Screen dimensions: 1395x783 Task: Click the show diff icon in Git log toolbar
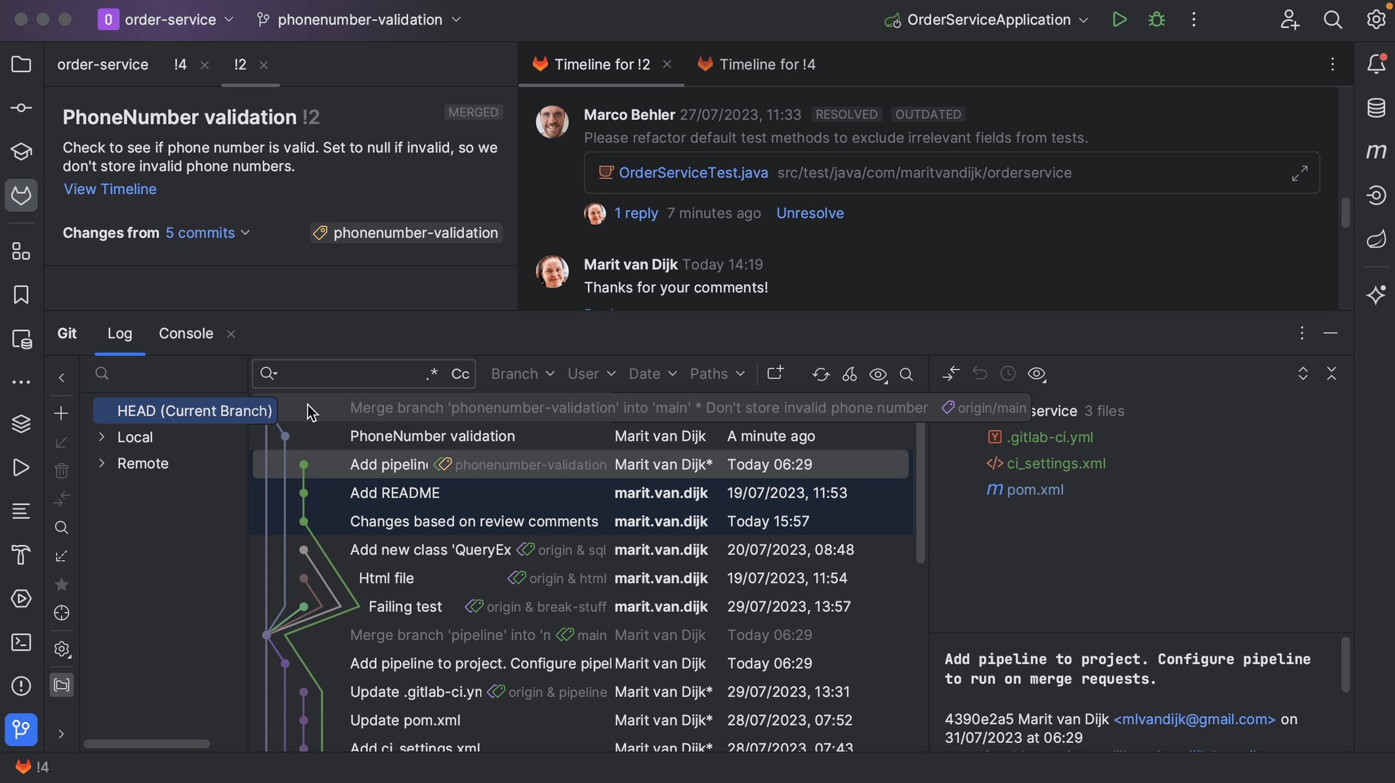[x=949, y=373]
